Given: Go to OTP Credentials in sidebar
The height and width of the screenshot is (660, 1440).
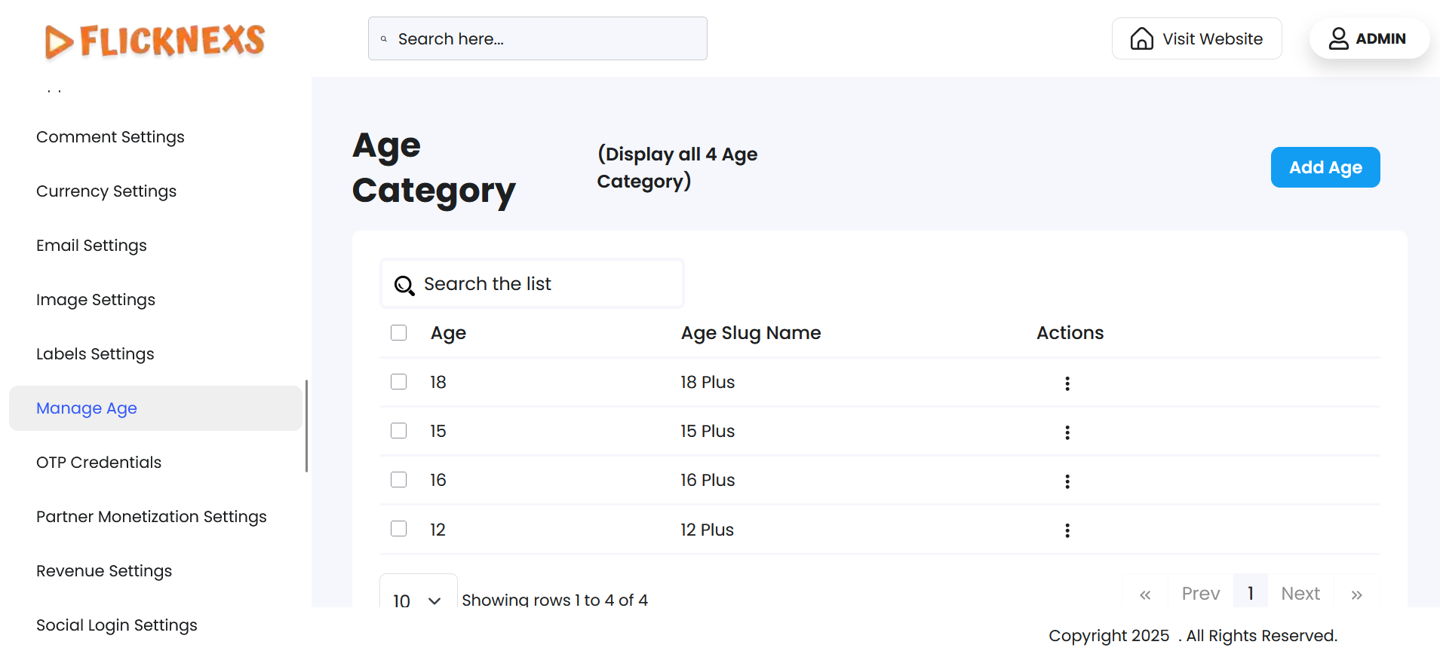Looking at the screenshot, I should point(99,463).
